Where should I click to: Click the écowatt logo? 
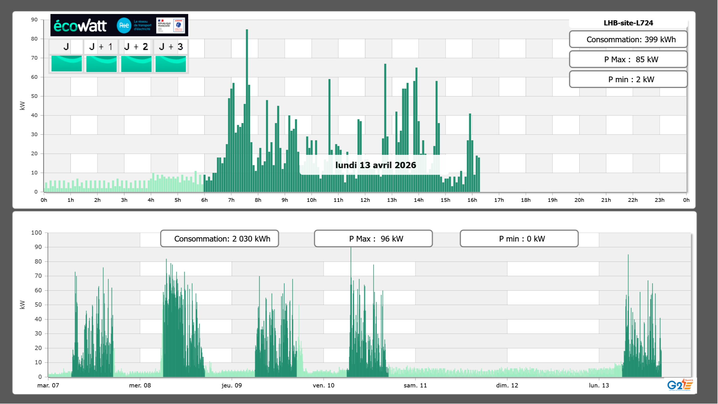coord(80,26)
